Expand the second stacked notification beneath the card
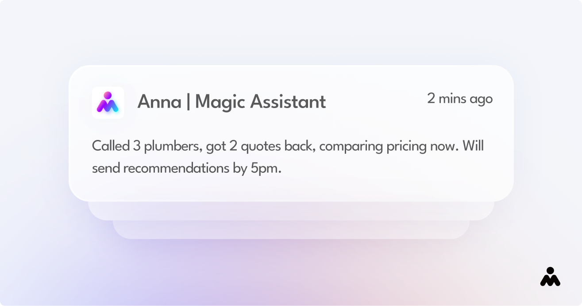 (x=291, y=211)
